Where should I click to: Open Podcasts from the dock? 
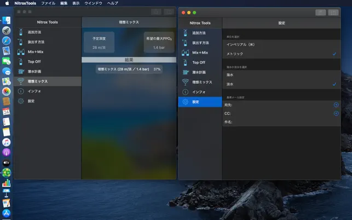(x=6, y=152)
